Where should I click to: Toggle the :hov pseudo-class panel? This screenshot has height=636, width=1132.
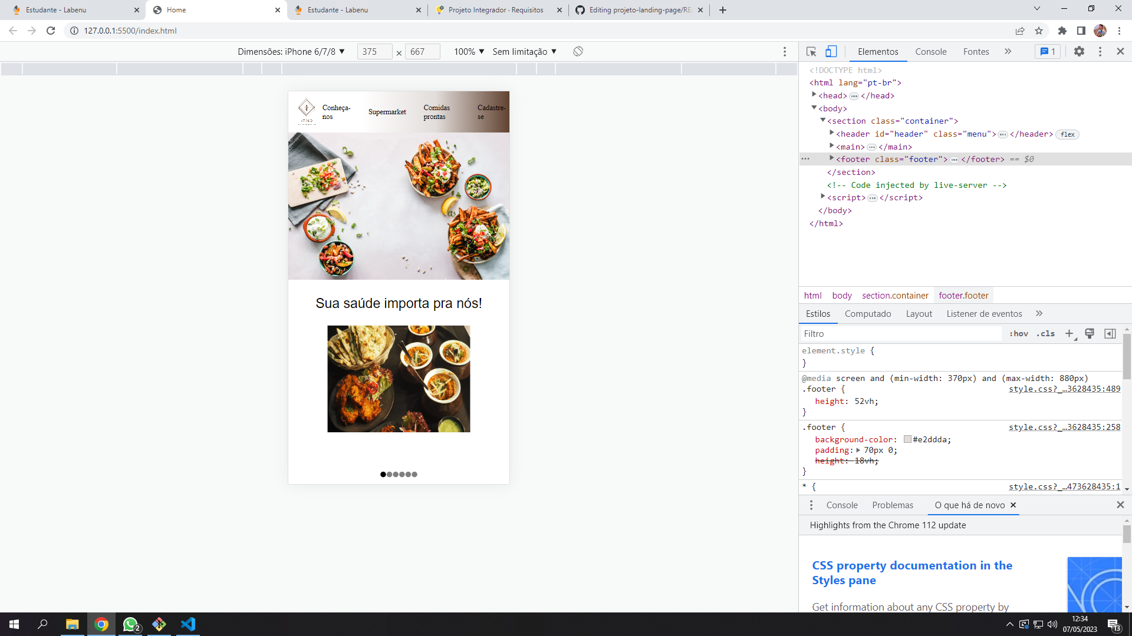point(1018,334)
